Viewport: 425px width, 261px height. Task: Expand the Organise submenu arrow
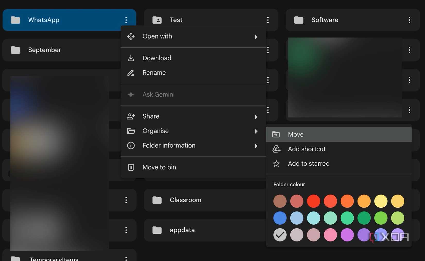(x=256, y=131)
